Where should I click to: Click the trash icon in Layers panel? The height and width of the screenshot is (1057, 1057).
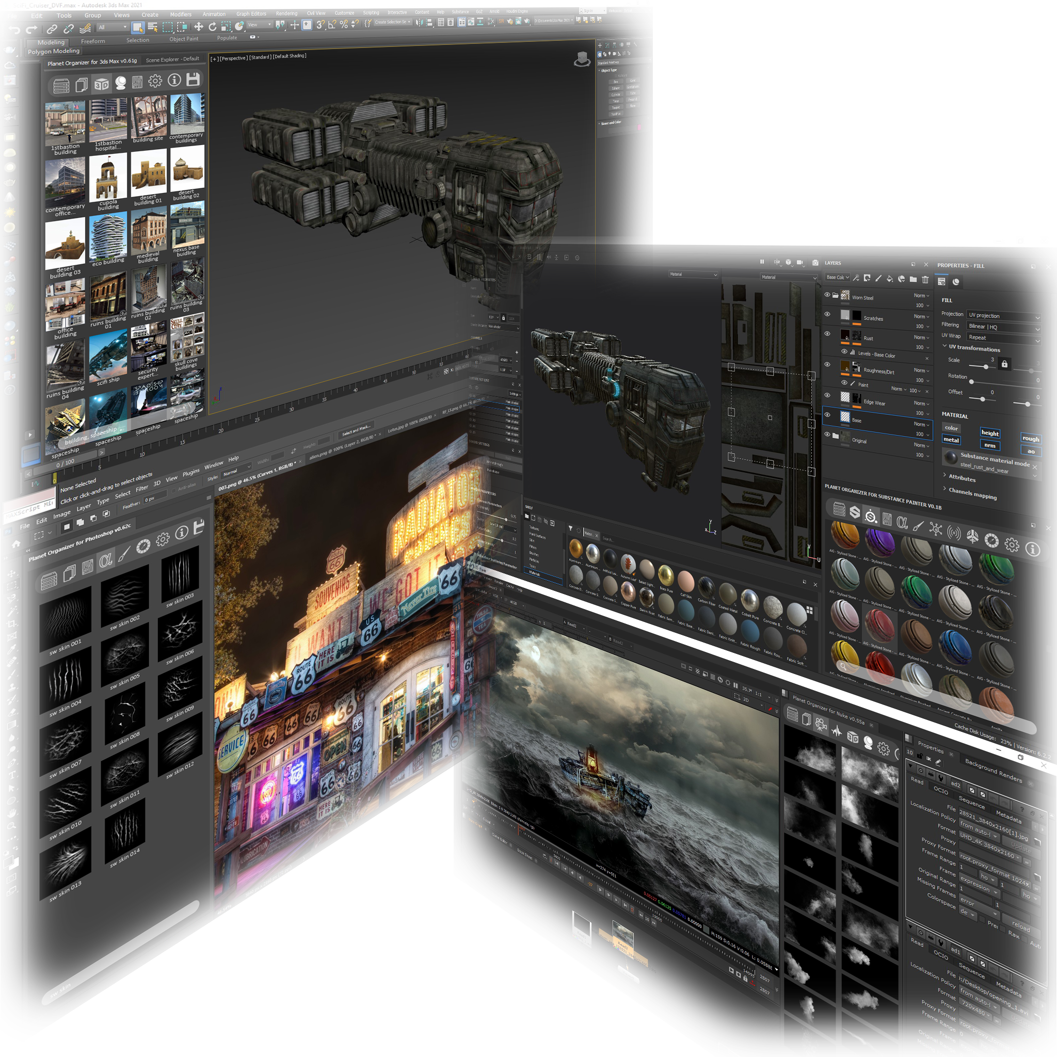click(x=925, y=279)
